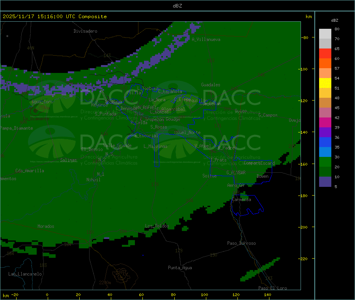Click the Paso_El_Loro map label

pos(273,288)
